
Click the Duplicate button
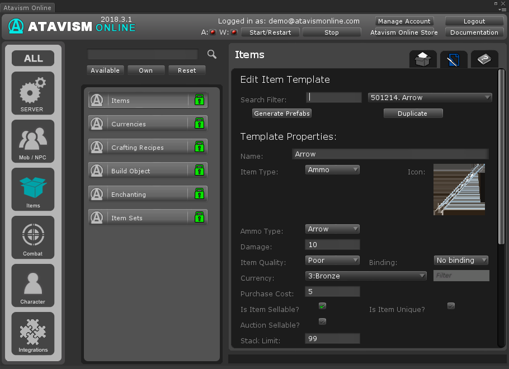412,113
